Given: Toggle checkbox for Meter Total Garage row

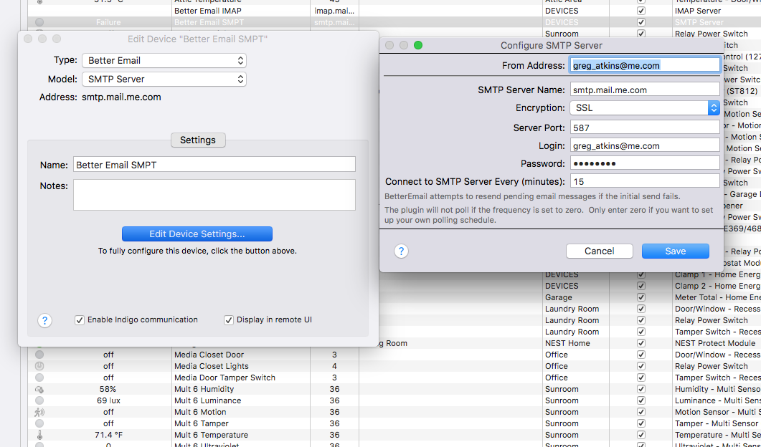Looking at the screenshot, I should pyautogui.click(x=641, y=297).
